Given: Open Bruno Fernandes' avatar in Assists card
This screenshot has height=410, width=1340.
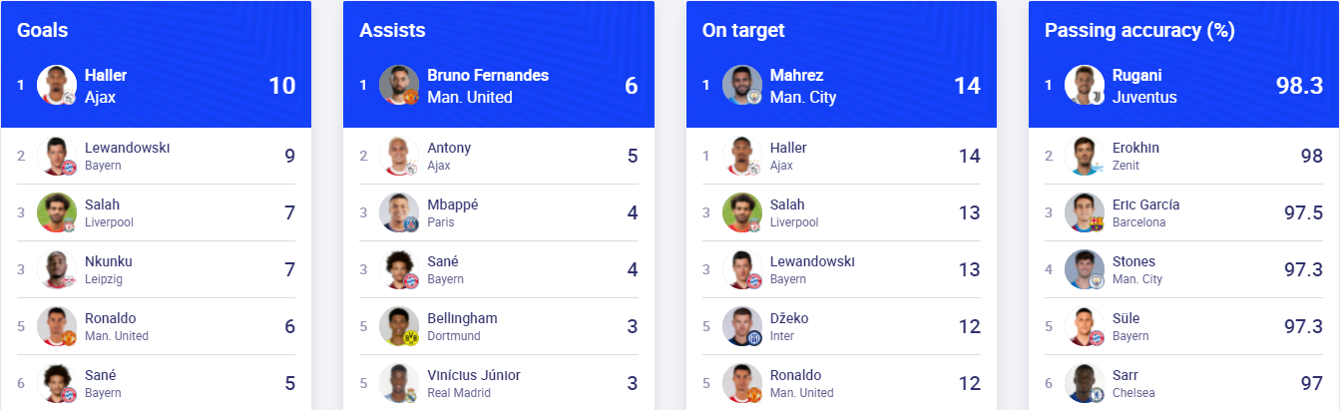Looking at the screenshot, I should tap(399, 85).
